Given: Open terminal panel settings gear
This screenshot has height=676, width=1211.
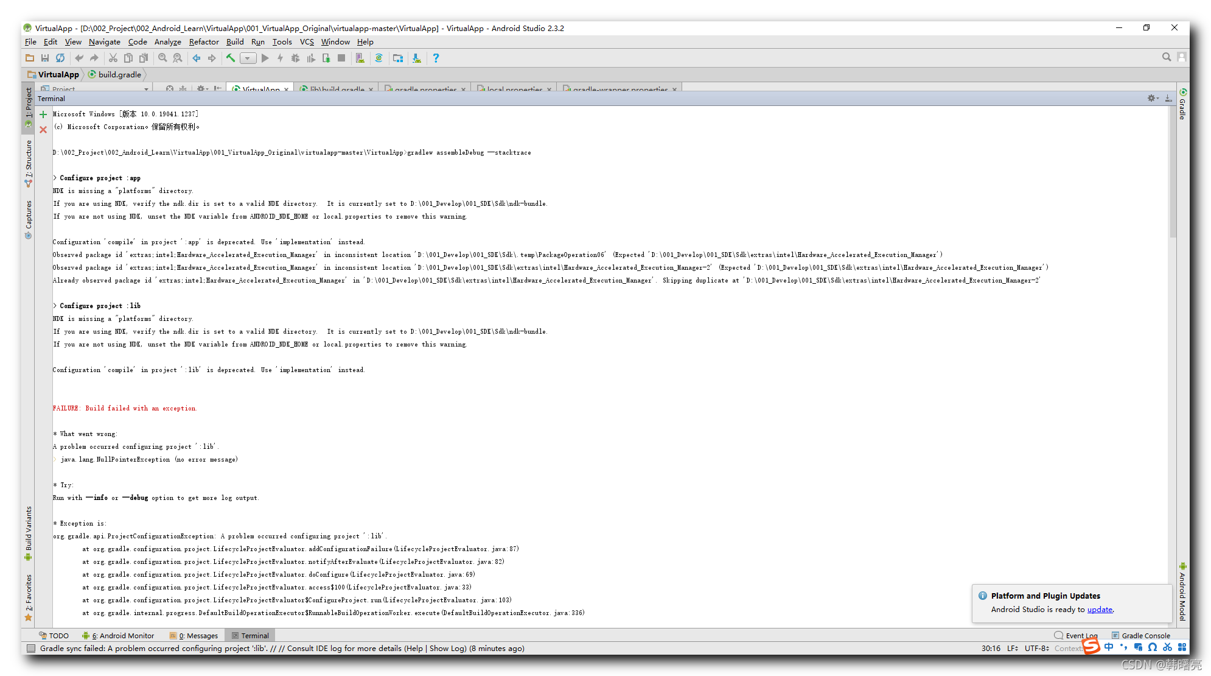Looking at the screenshot, I should pos(1153,98).
